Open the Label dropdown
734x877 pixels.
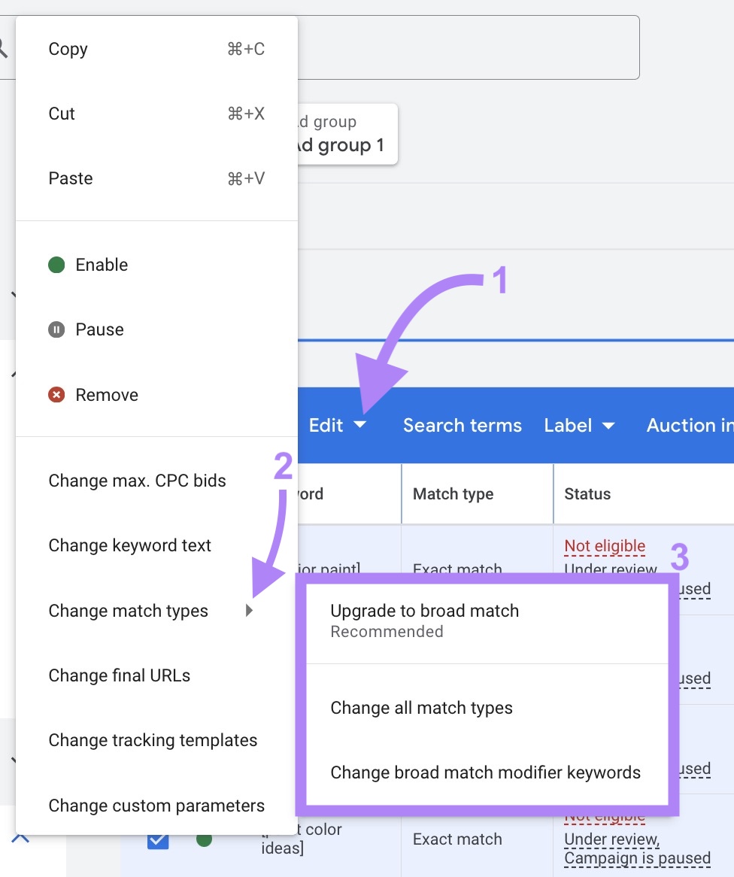coord(579,425)
